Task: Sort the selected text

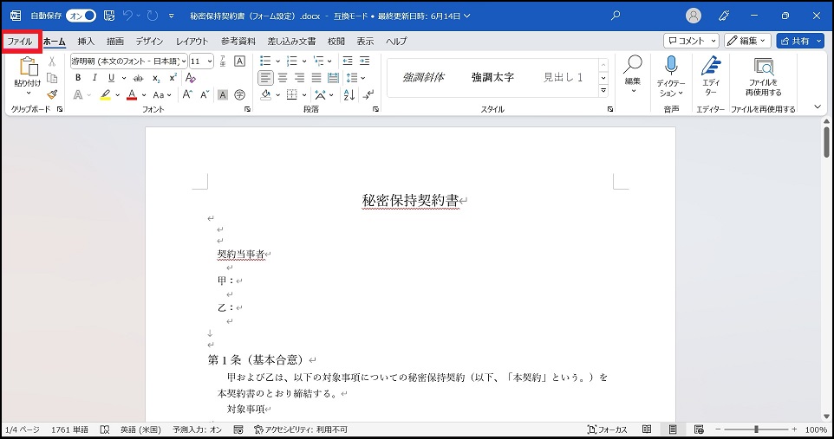Action: (349, 94)
